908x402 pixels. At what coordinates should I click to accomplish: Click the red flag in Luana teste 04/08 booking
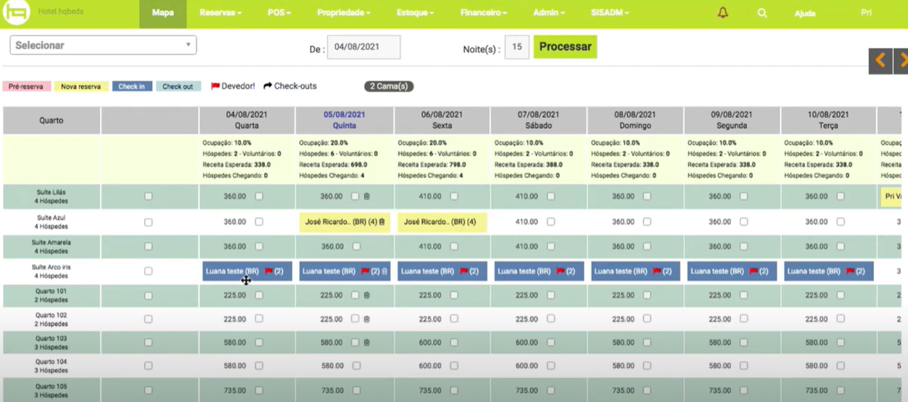269,272
